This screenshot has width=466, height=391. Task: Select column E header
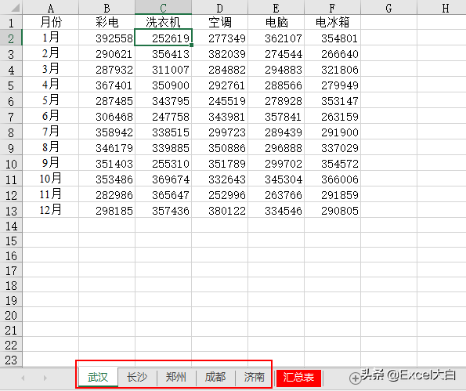click(x=276, y=8)
